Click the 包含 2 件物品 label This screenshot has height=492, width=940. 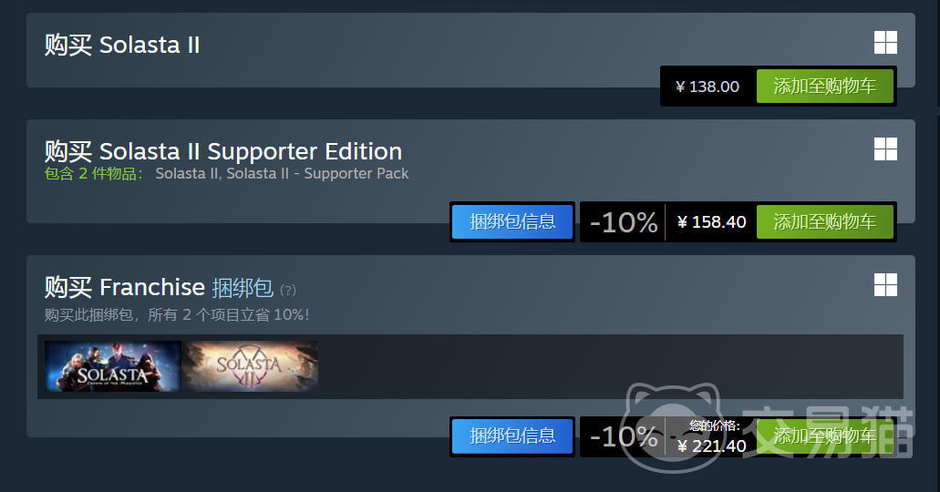click(94, 174)
